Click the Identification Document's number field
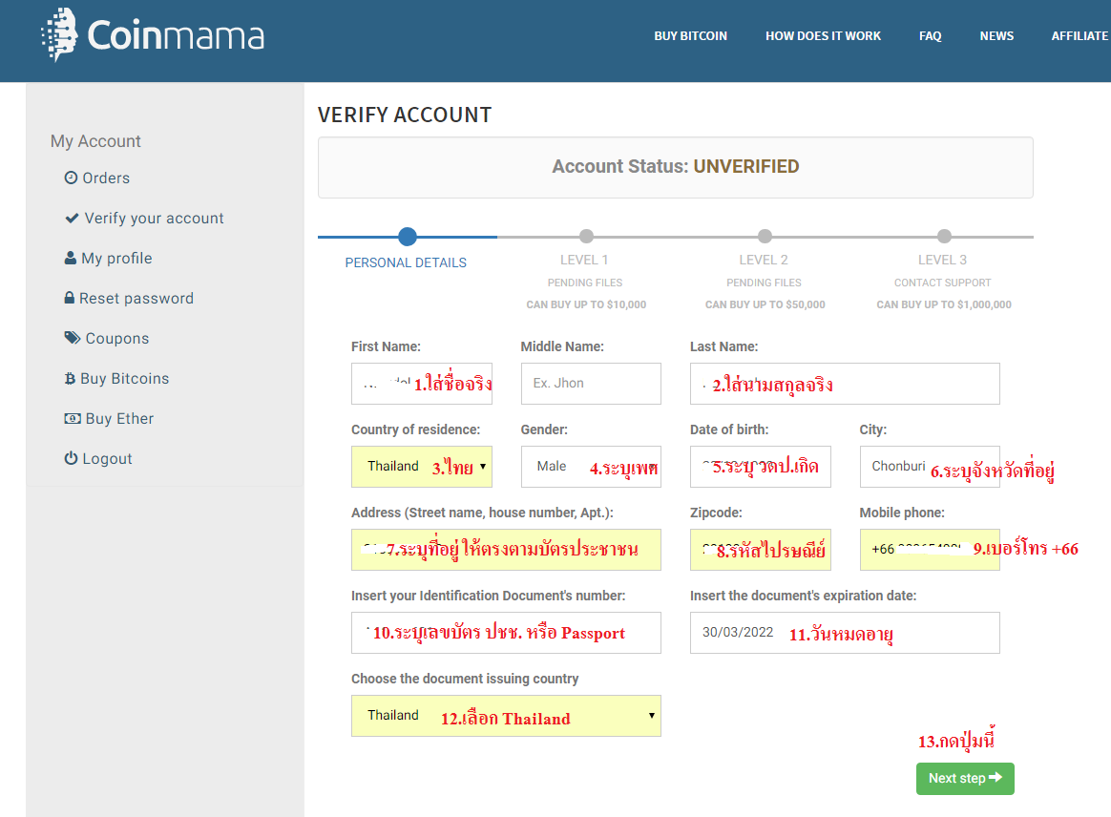Viewport: 1111px width, 817px height. pos(506,633)
